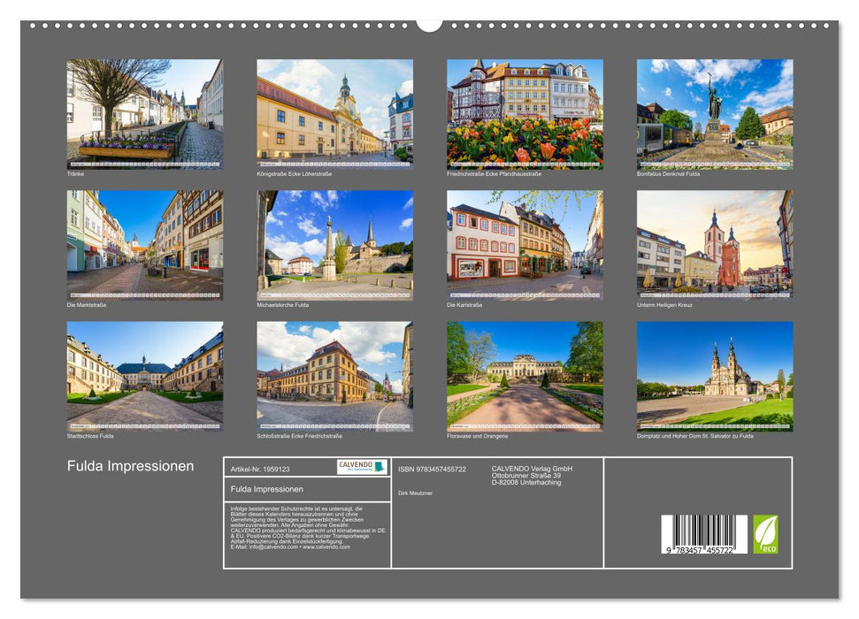Click the ISBN 9783457455722 label
Viewport: 859px width, 619px height.
click(x=433, y=468)
